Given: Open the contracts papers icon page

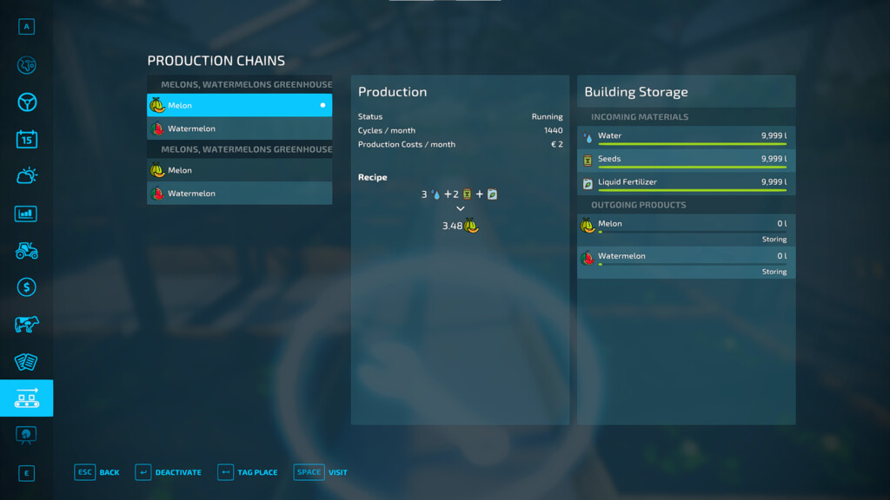Looking at the screenshot, I should 26,362.
